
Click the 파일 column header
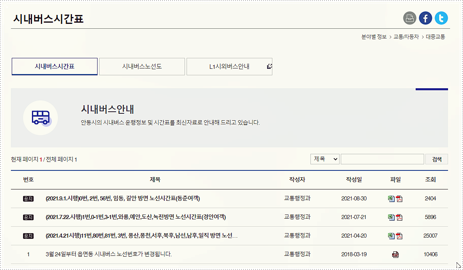tap(395, 180)
